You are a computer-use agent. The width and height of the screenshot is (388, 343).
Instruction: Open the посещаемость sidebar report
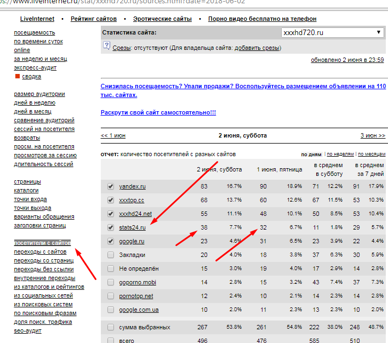[x=35, y=33]
